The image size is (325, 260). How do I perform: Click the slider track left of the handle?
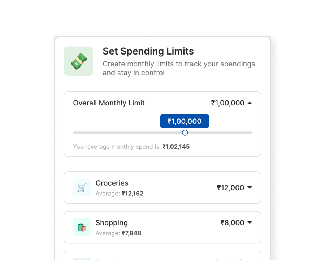click(x=126, y=133)
